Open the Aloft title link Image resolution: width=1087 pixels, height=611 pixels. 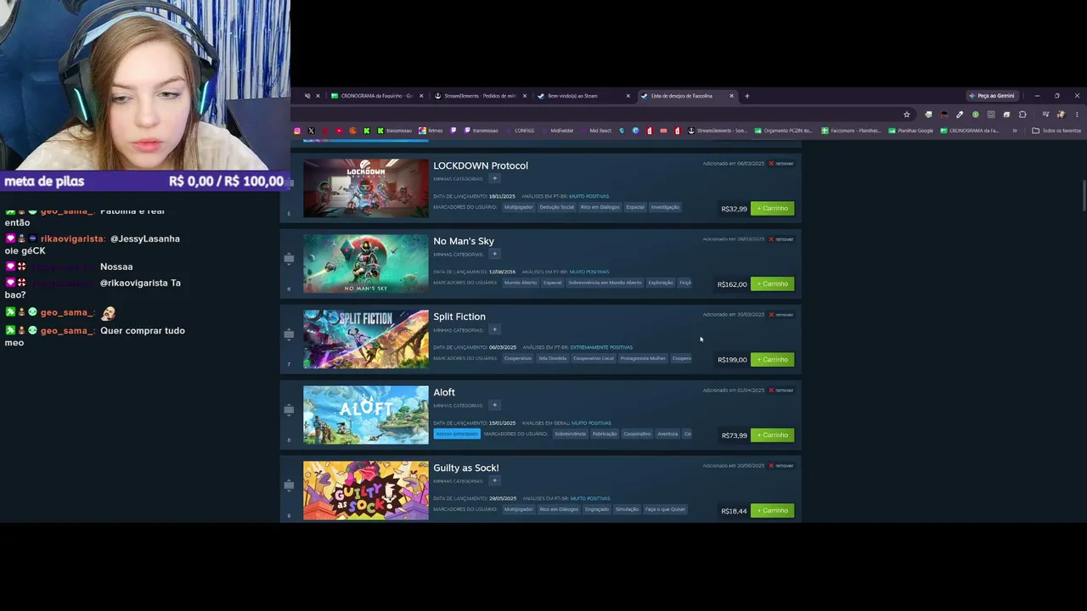pyautogui.click(x=444, y=393)
